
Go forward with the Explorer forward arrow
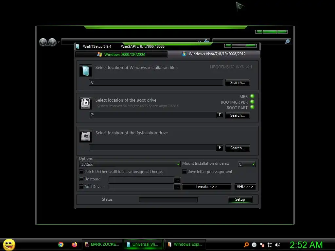click(x=52, y=42)
